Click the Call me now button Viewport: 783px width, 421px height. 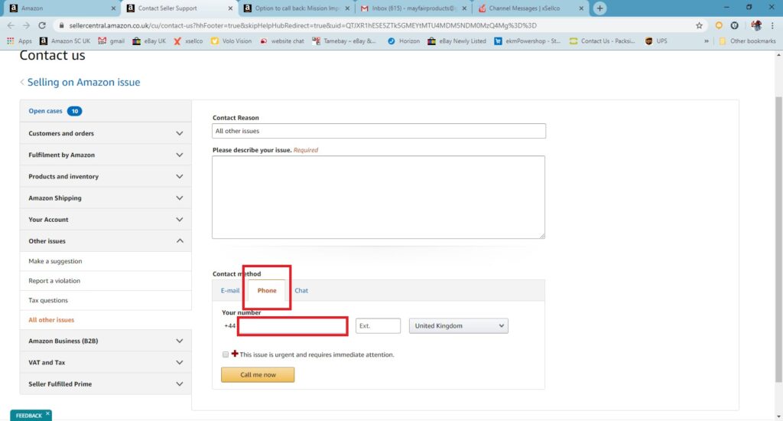coord(258,374)
